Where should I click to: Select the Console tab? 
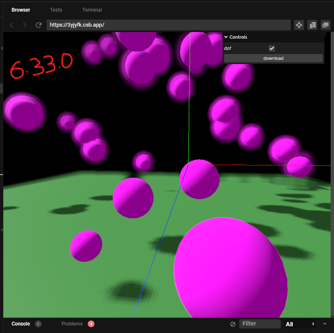(20, 324)
